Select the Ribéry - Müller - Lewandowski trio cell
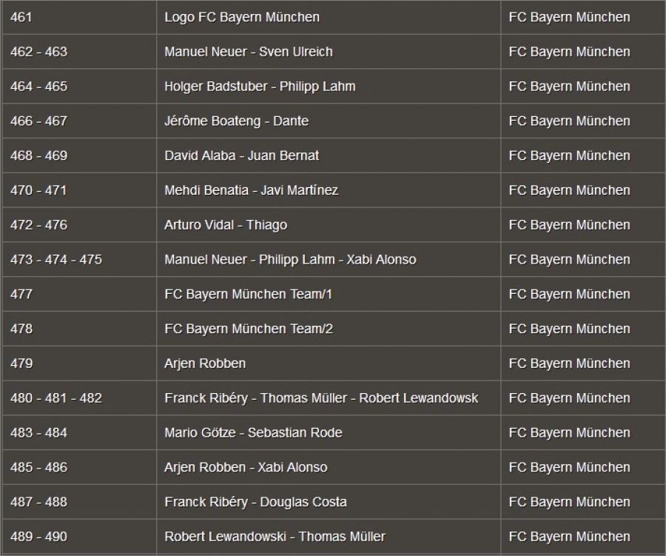 click(x=321, y=398)
